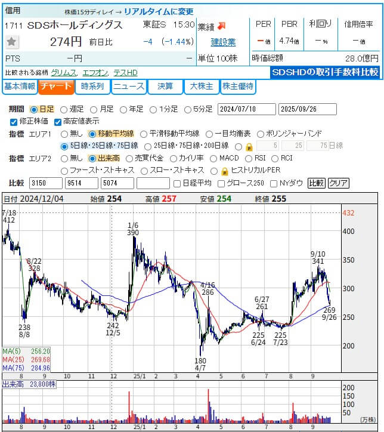
Task: Uncheck the 修正株価 checkbox
Action: pos(14,122)
